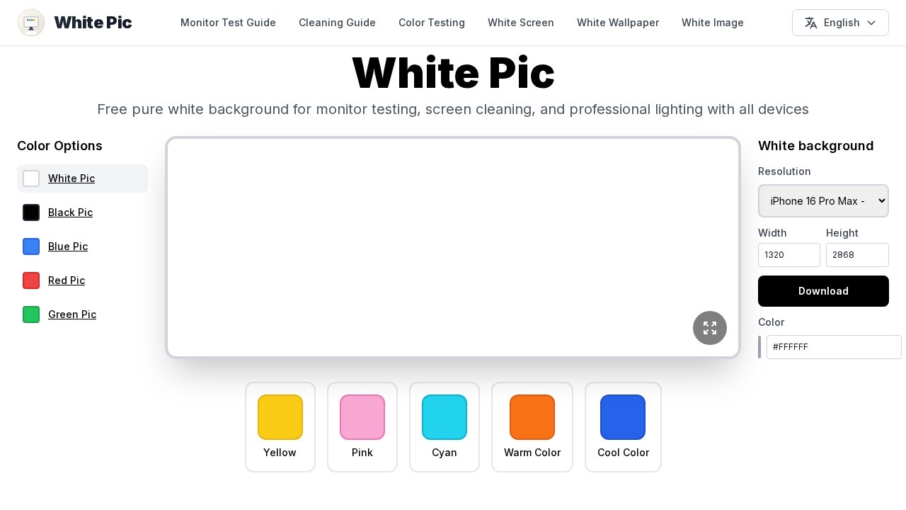This screenshot has width=906, height=510.
Task: Click the translate language icon
Action: [x=811, y=23]
